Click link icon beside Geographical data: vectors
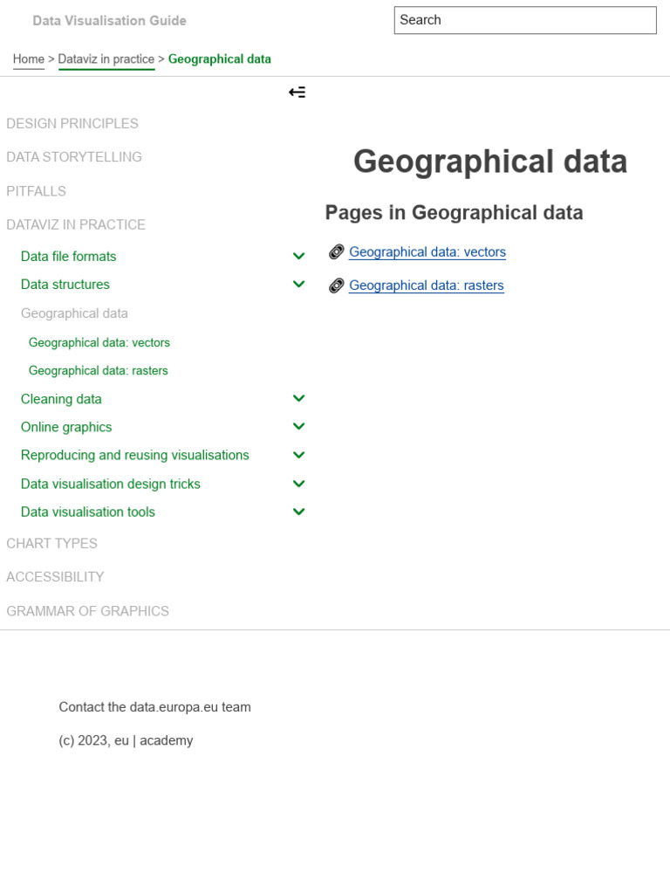Screen dimensions: 670x894 click(337, 252)
